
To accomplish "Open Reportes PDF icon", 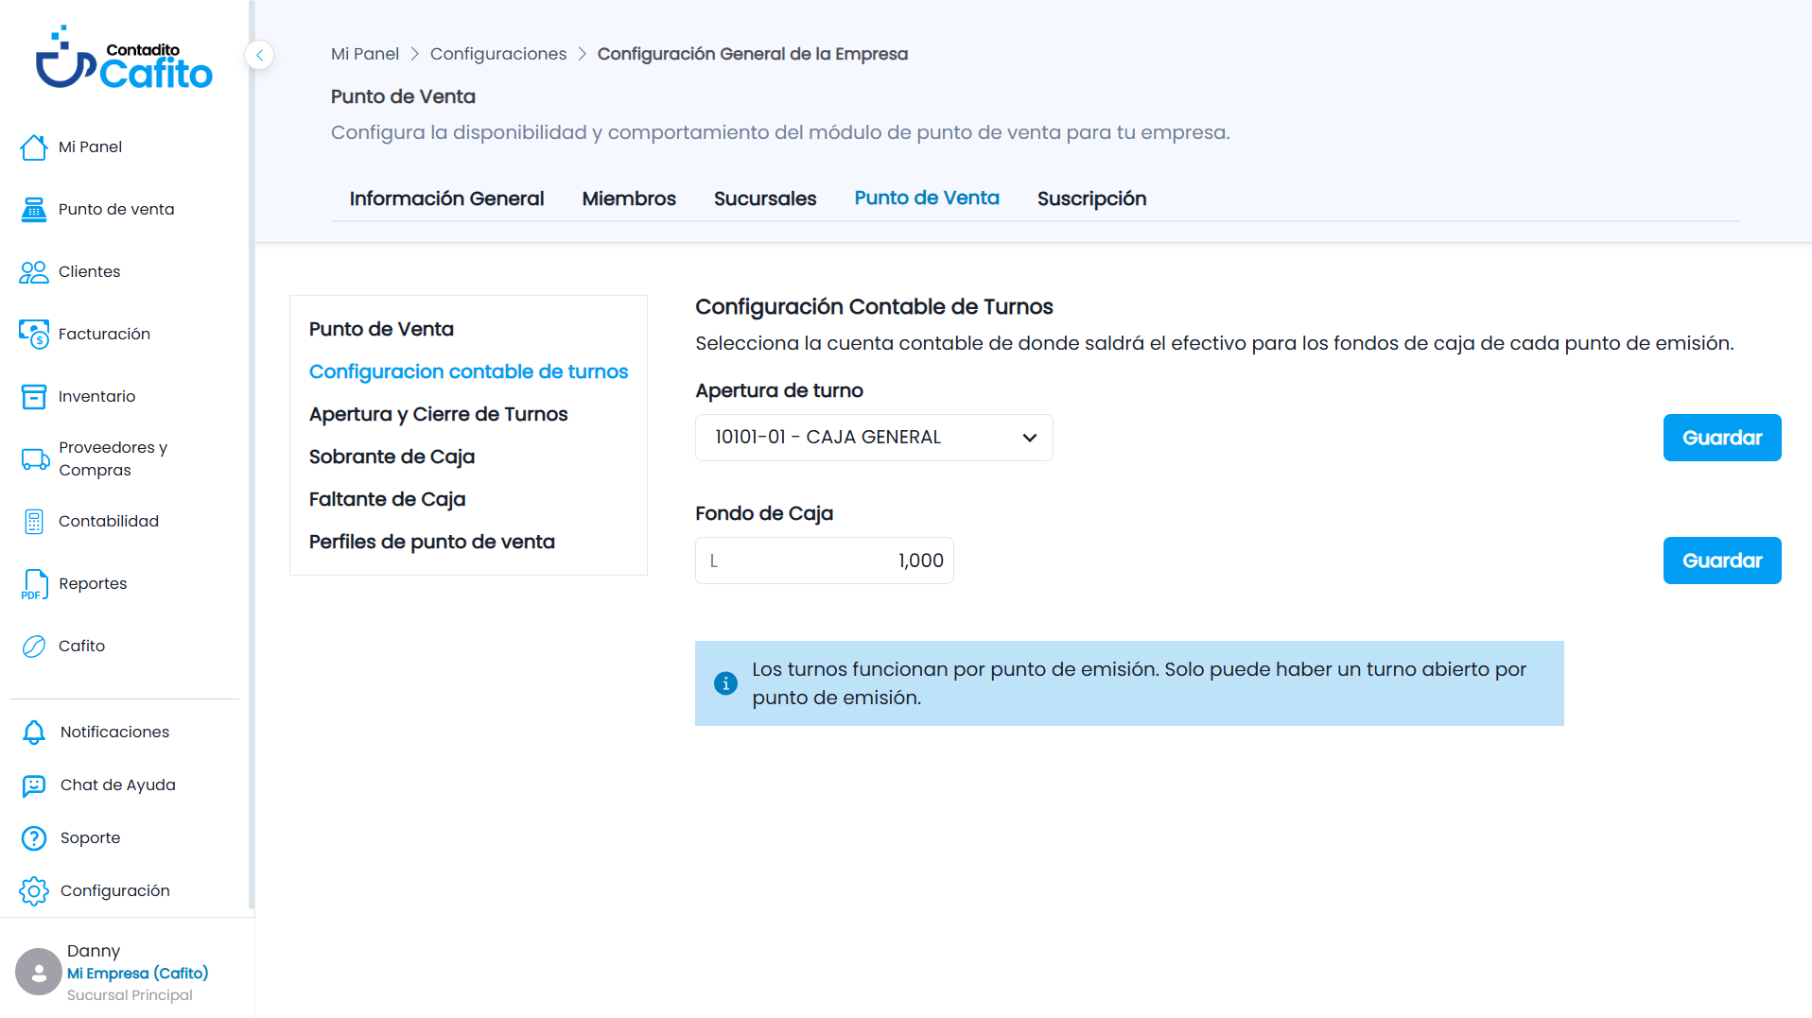I will 34,583.
